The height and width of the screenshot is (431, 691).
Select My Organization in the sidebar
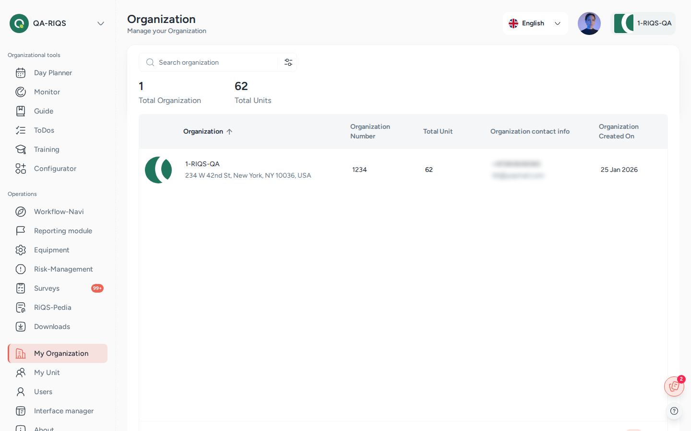(x=58, y=353)
